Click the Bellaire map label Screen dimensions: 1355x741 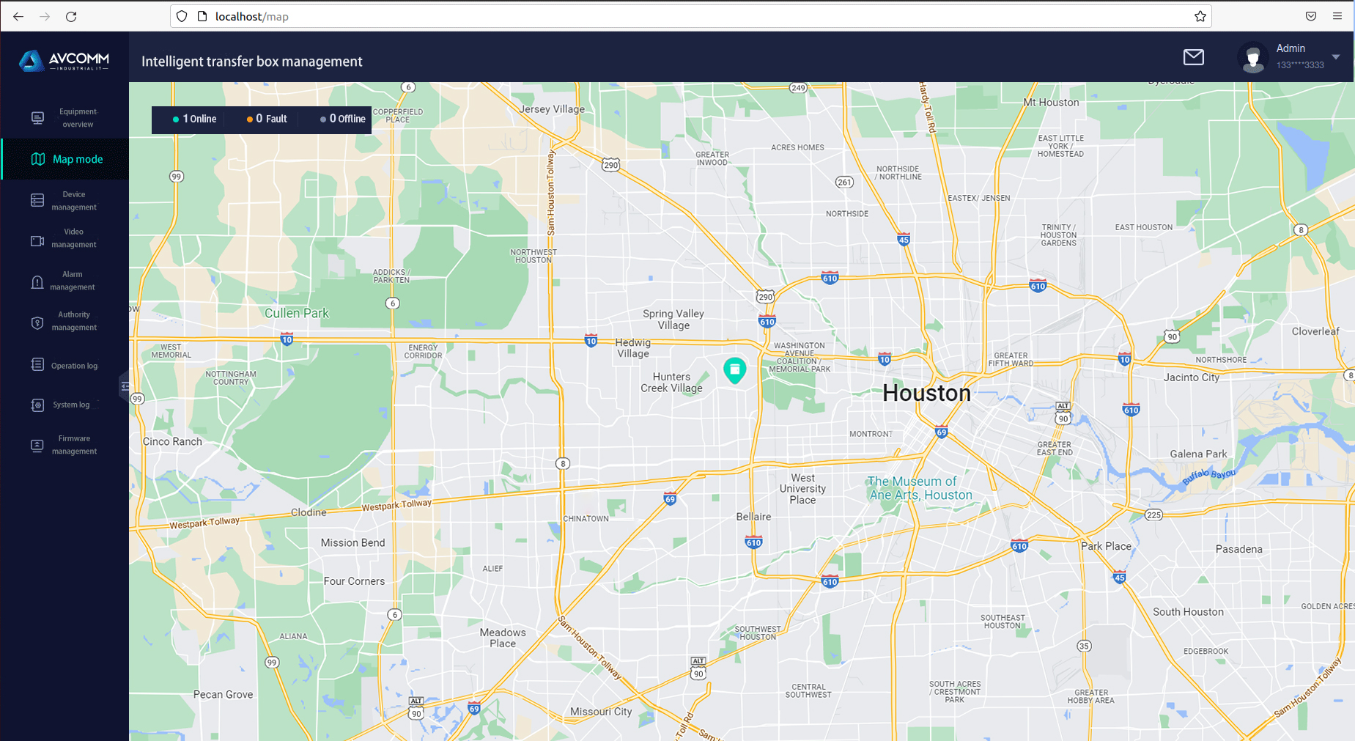click(x=753, y=517)
